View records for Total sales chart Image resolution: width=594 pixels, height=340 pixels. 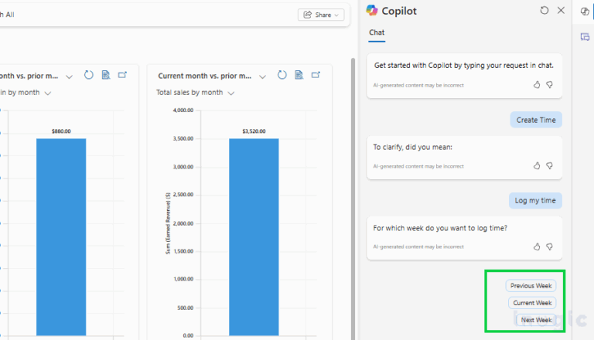click(x=299, y=75)
